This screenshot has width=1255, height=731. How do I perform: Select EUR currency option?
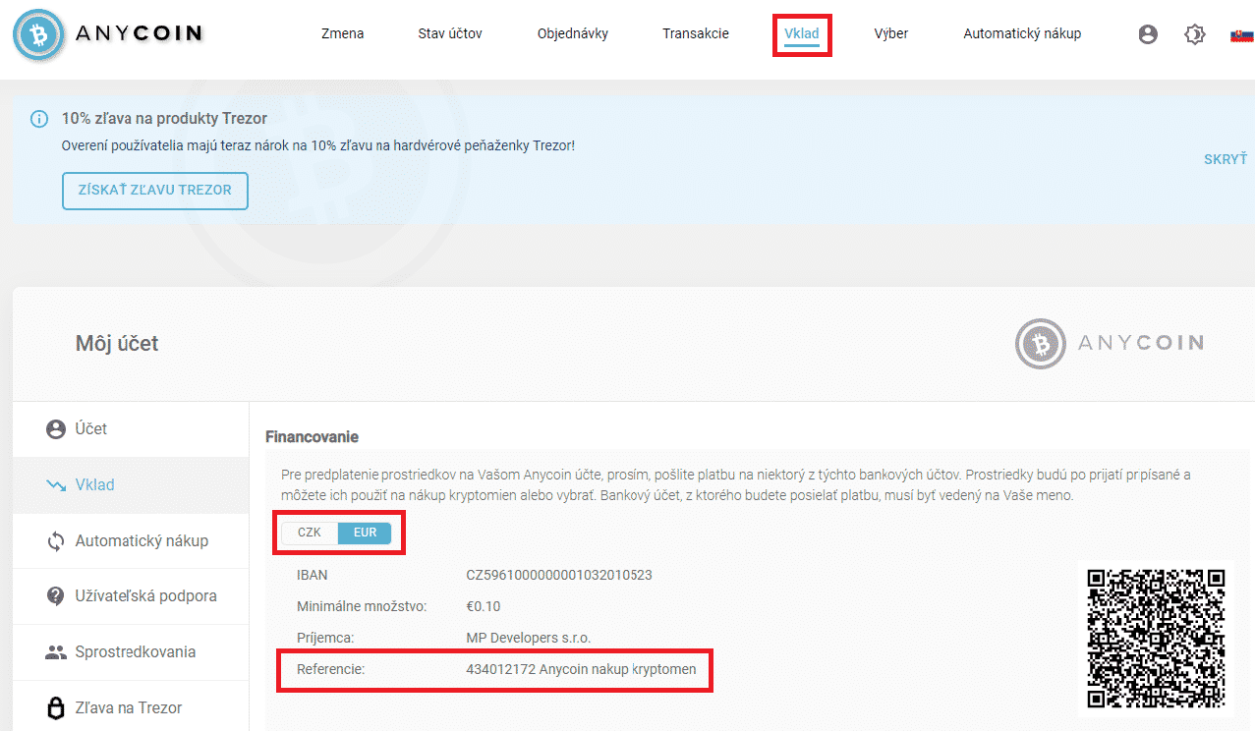pos(365,533)
